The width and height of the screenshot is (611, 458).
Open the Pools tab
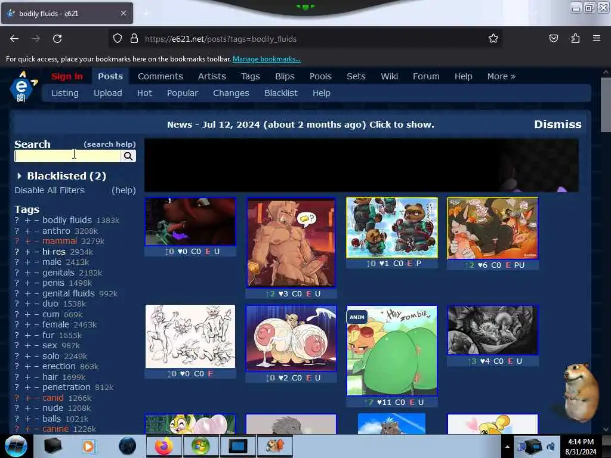tap(320, 76)
